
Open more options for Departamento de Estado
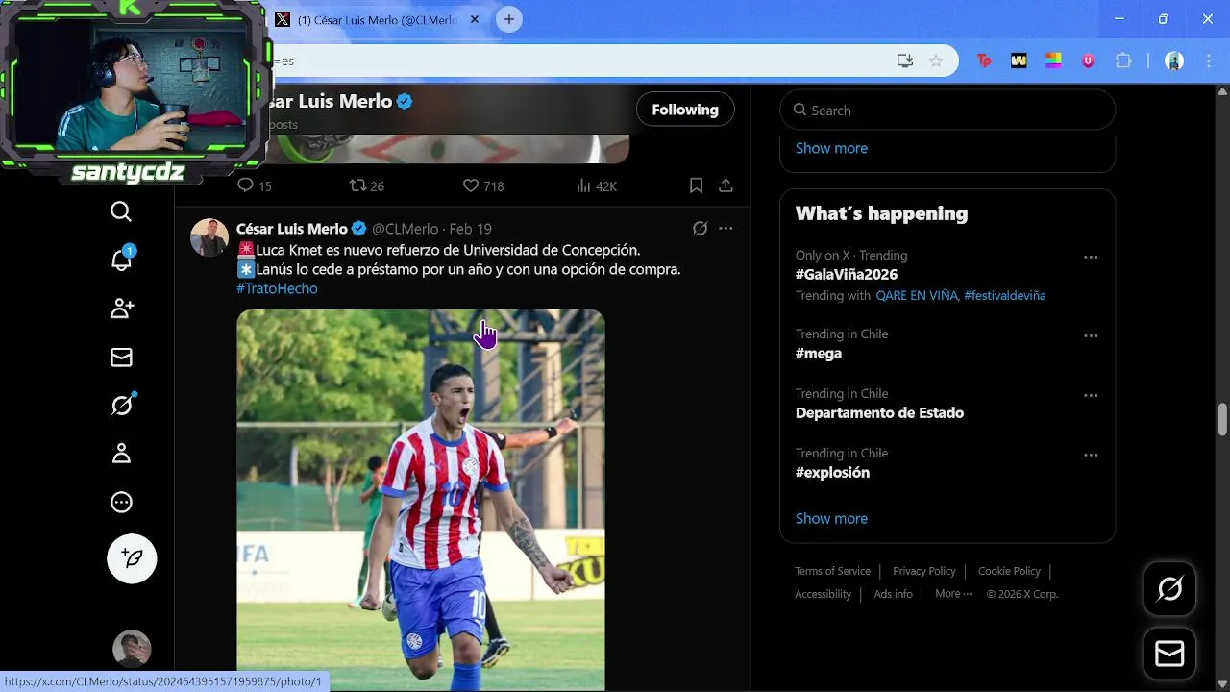click(x=1091, y=395)
